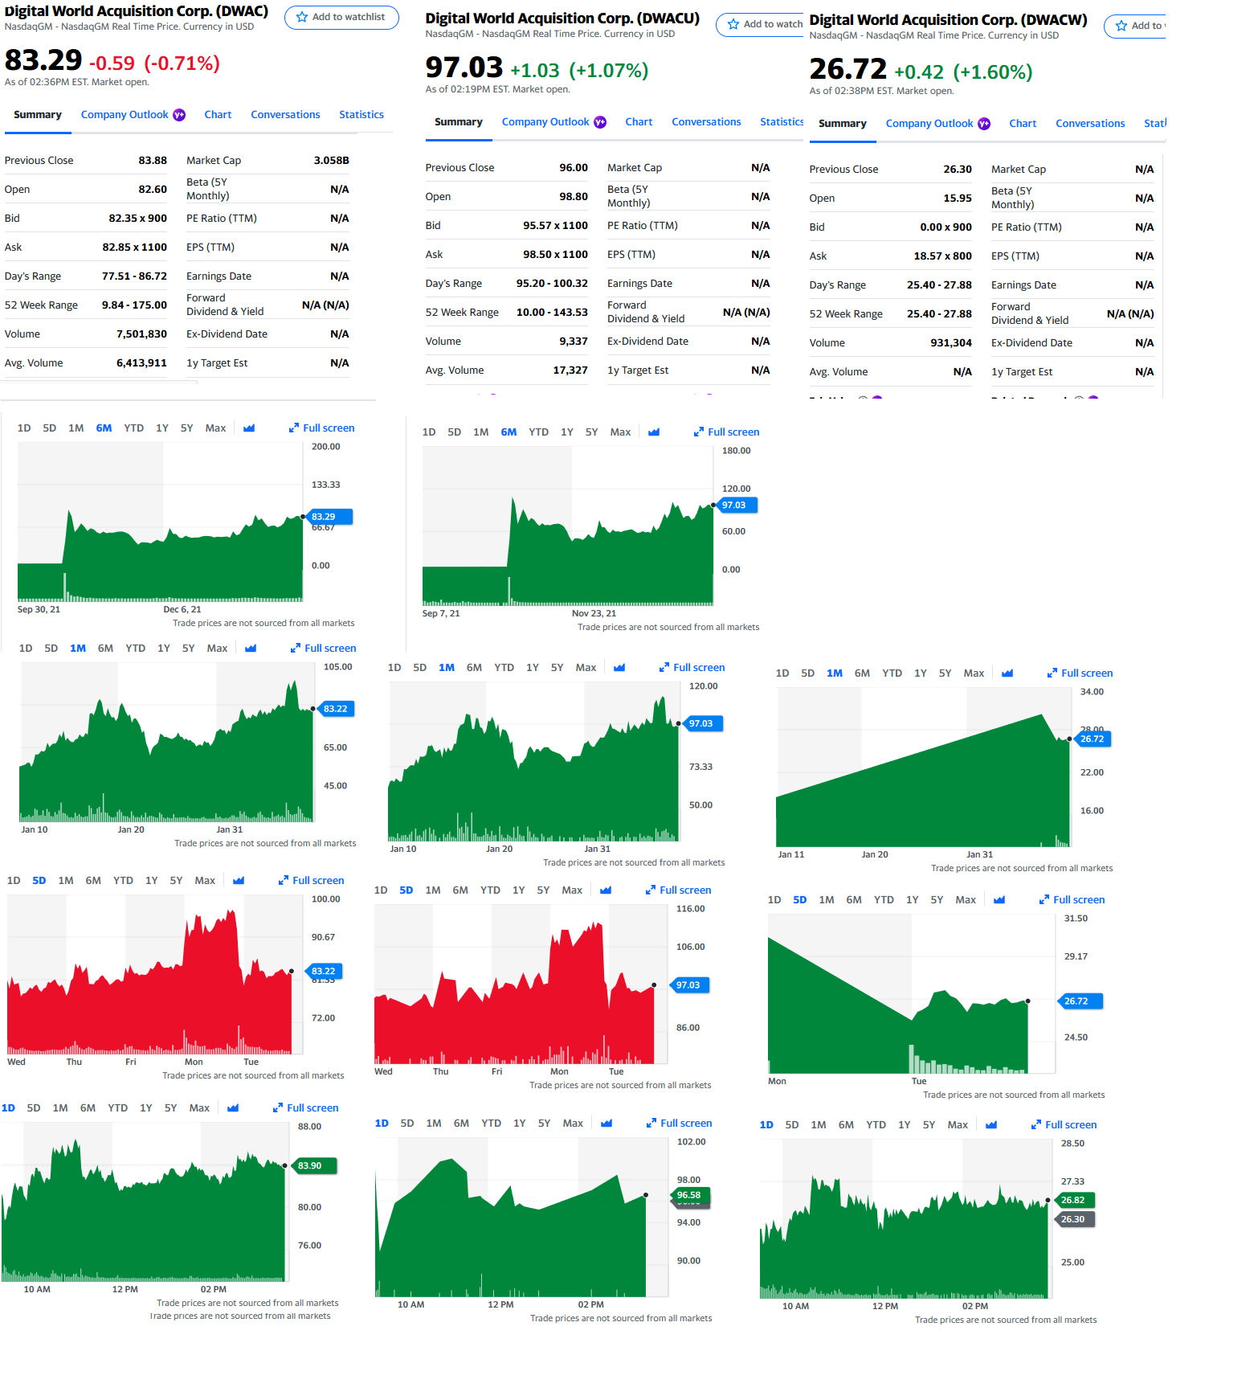Click DWAC 52 Week Range 9.84 - 175.00
The height and width of the screenshot is (1400, 1258).
pyautogui.click(x=134, y=305)
